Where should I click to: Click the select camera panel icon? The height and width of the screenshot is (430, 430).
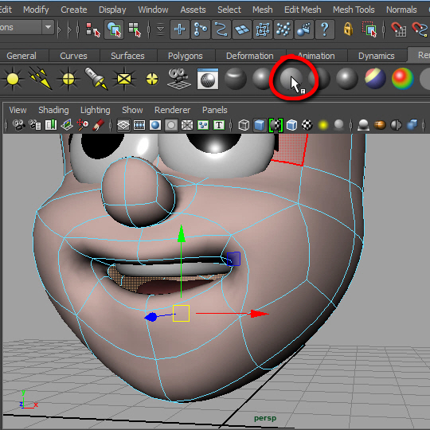click(x=18, y=125)
